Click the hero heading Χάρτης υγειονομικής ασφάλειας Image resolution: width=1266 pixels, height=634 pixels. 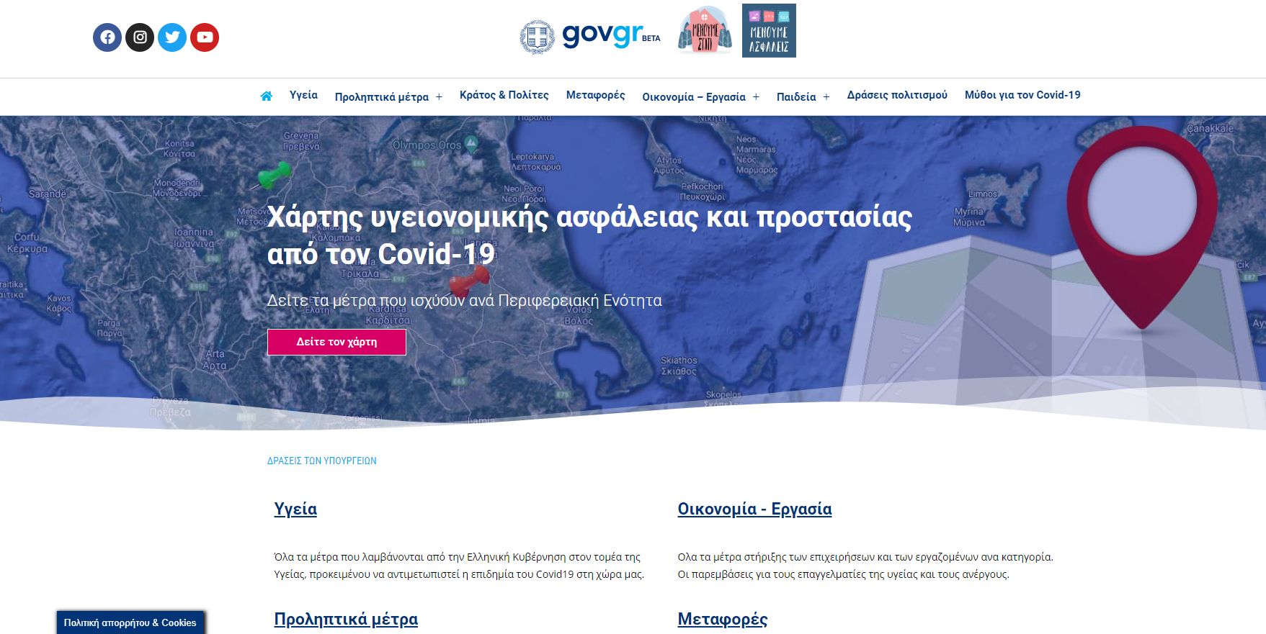589,235
